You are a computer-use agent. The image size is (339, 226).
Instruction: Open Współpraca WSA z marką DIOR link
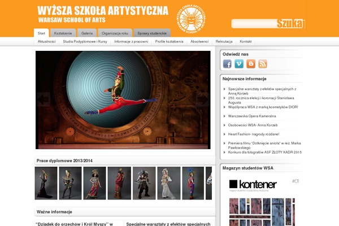click(263, 107)
